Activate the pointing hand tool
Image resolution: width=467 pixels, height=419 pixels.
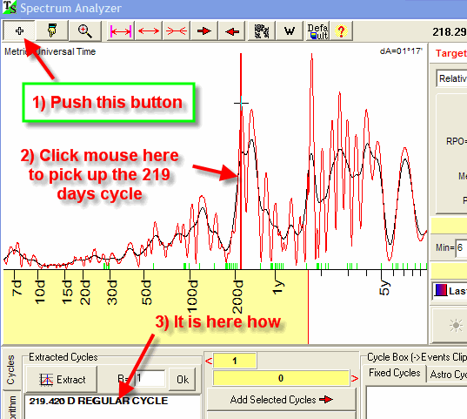click(x=52, y=30)
